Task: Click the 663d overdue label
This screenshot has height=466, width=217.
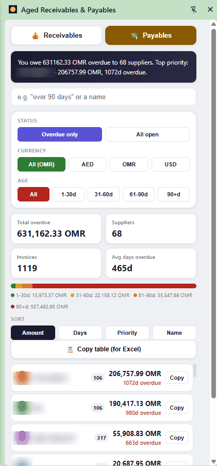Action: 144,443
